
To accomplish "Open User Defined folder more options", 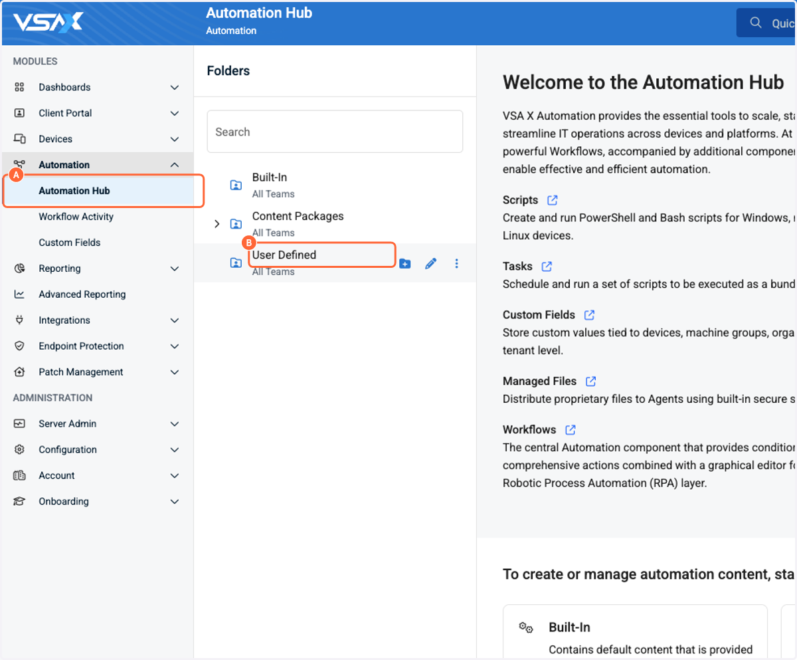I will (456, 264).
